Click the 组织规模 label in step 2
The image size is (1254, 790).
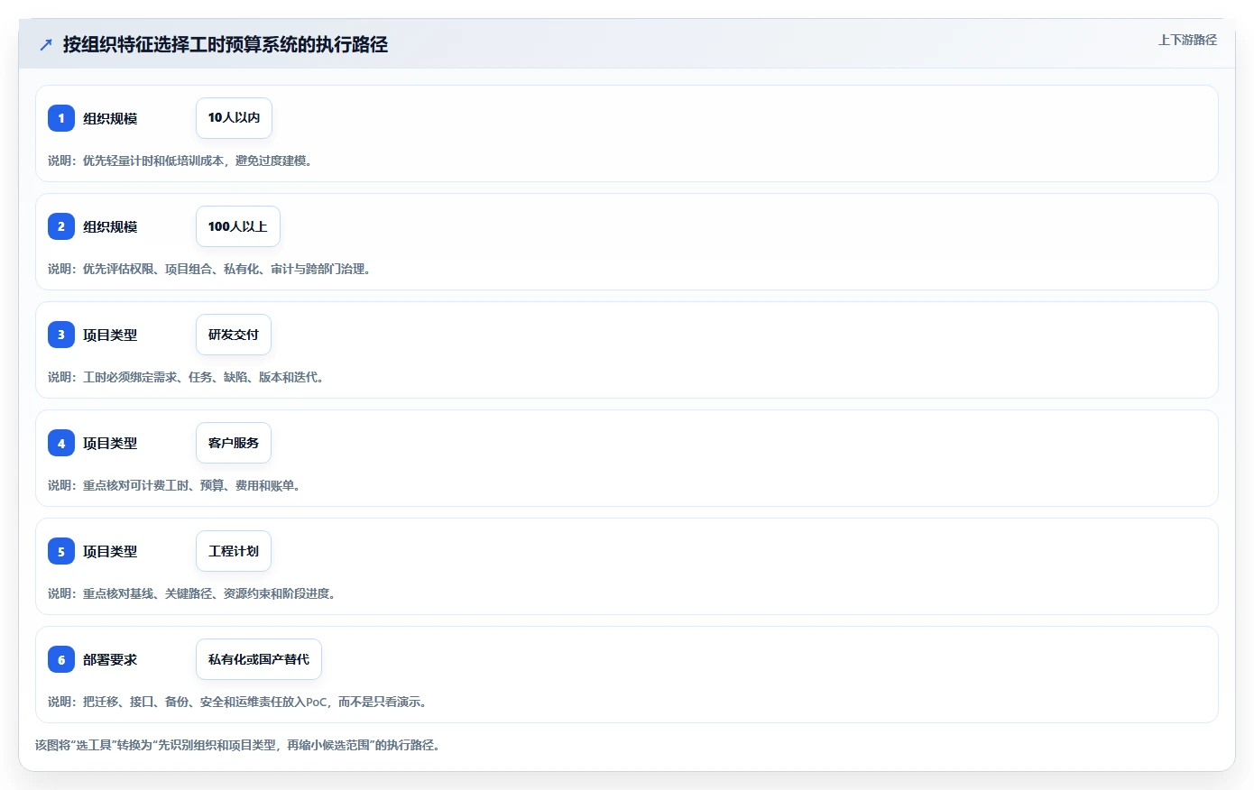pos(110,226)
